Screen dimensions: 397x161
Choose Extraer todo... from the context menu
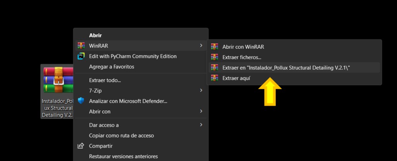point(105,80)
